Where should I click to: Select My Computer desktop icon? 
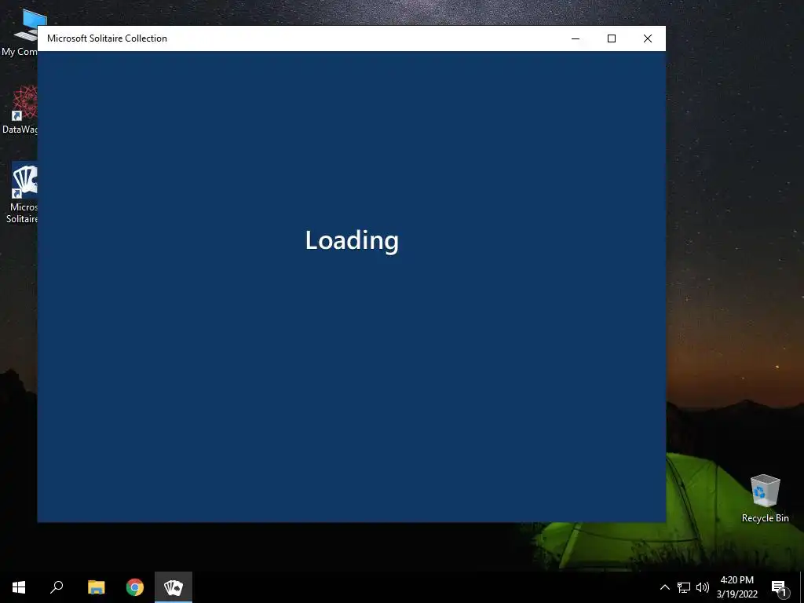pyautogui.click(x=20, y=33)
